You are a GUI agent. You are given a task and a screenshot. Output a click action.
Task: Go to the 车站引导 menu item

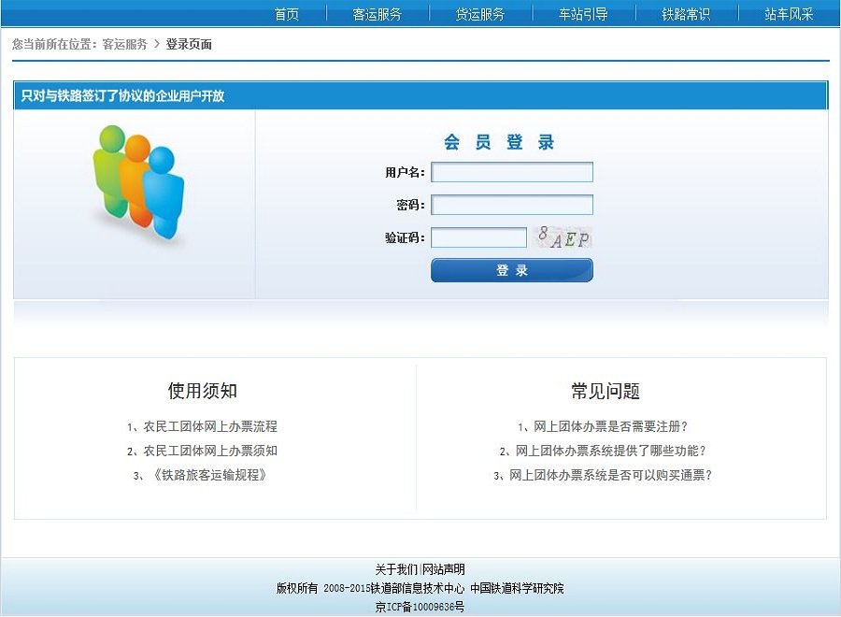tap(583, 14)
